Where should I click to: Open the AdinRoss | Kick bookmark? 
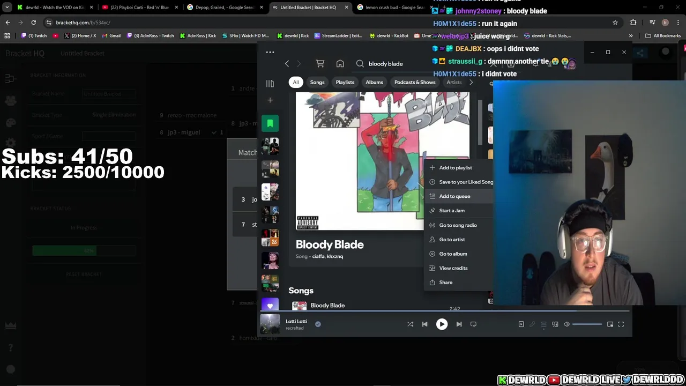[198, 36]
